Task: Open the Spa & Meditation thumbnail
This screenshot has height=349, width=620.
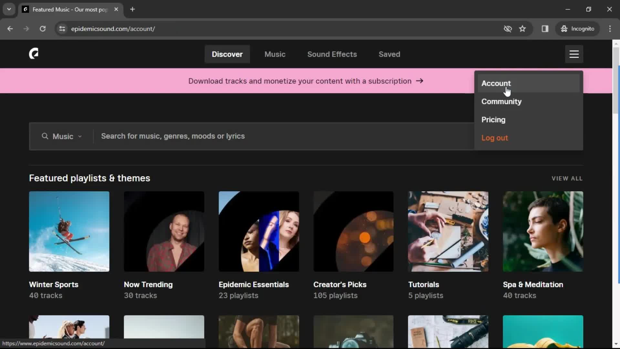Action: pos(543,231)
